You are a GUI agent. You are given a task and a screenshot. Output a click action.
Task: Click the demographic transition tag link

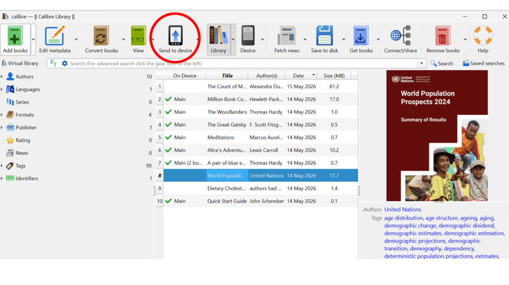pyautogui.click(x=432, y=245)
